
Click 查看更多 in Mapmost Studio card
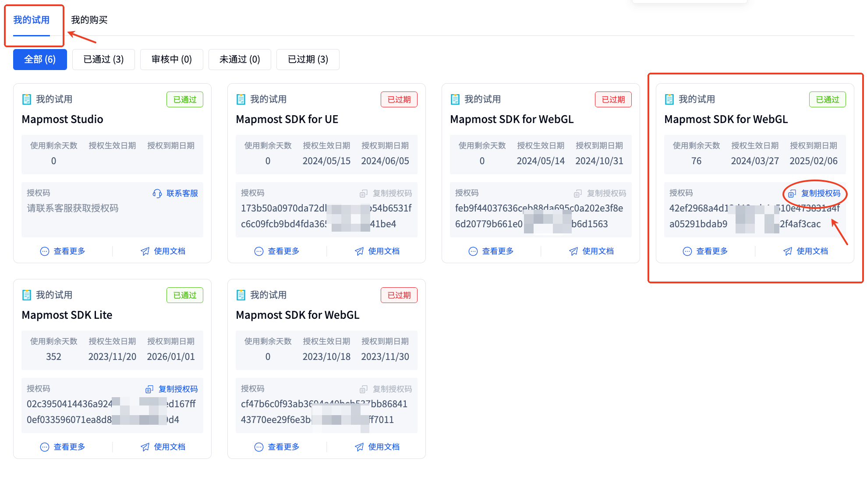(x=69, y=251)
